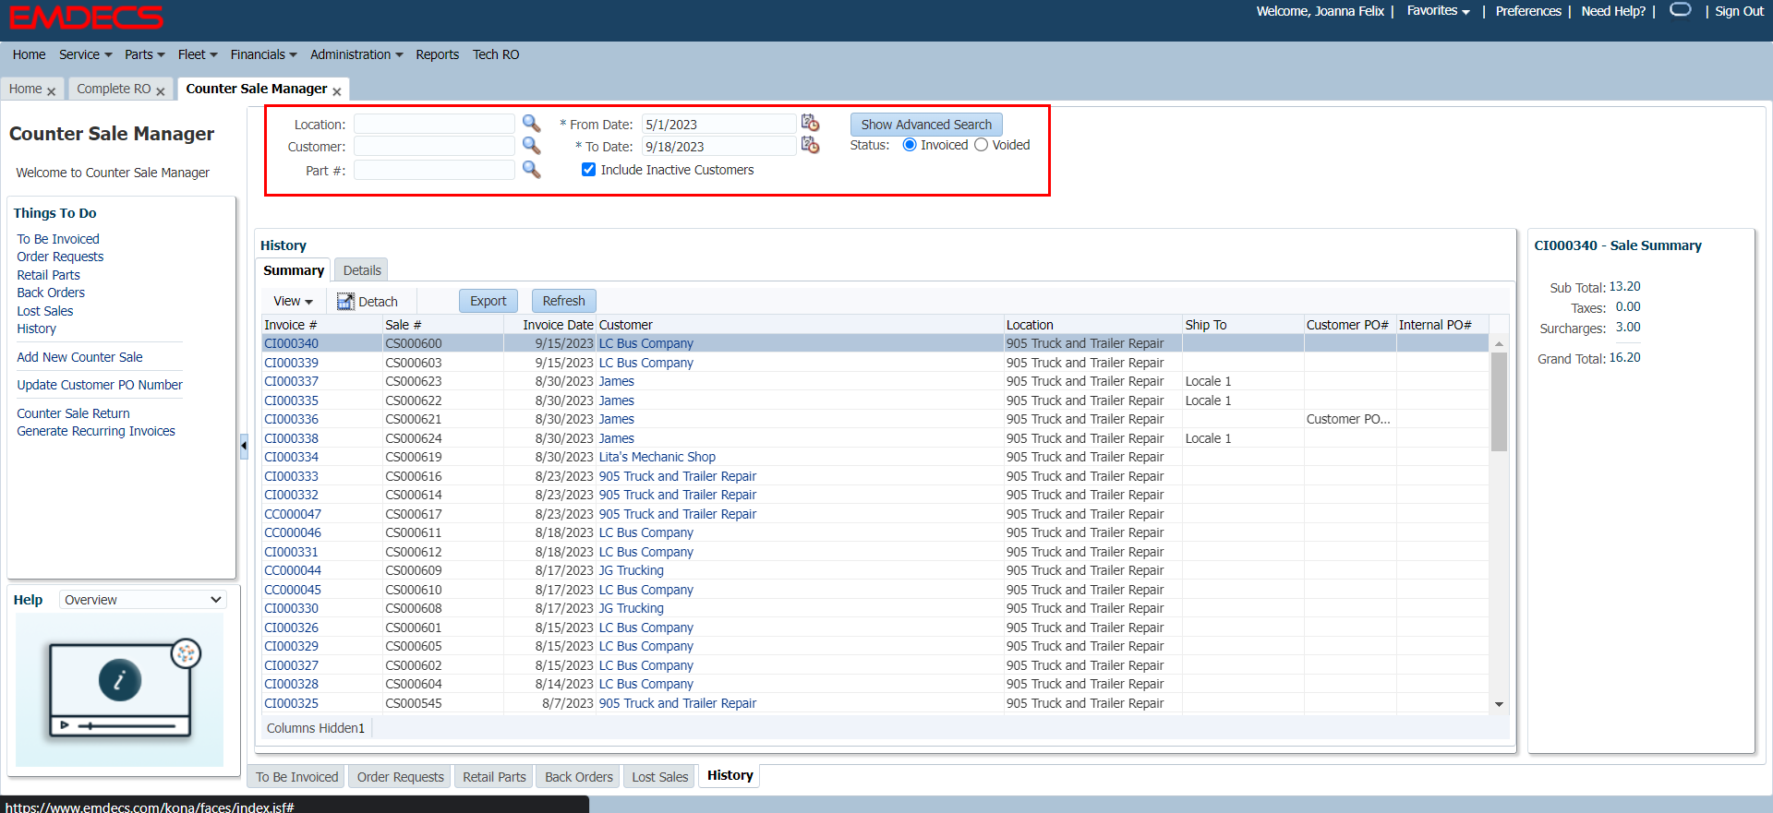
Task: Click the Location search magnifier icon
Action: coord(531,124)
